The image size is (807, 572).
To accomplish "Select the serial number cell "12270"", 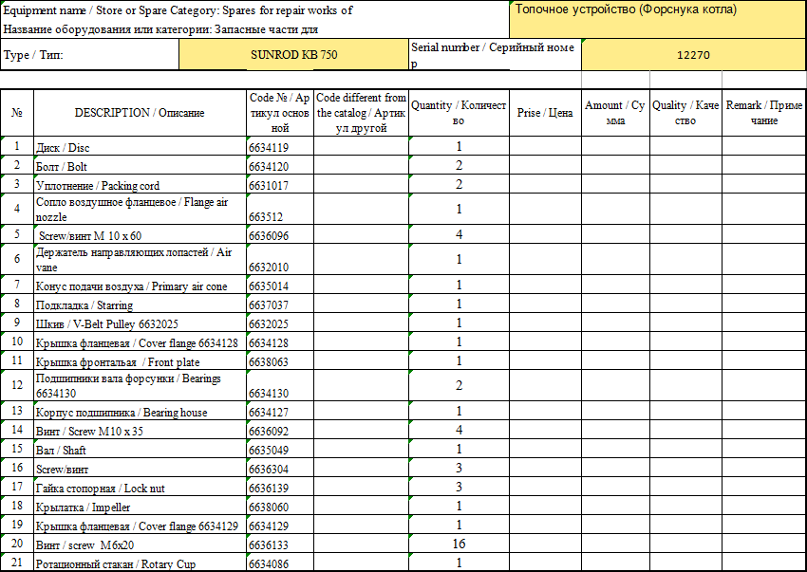I will pos(693,55).
